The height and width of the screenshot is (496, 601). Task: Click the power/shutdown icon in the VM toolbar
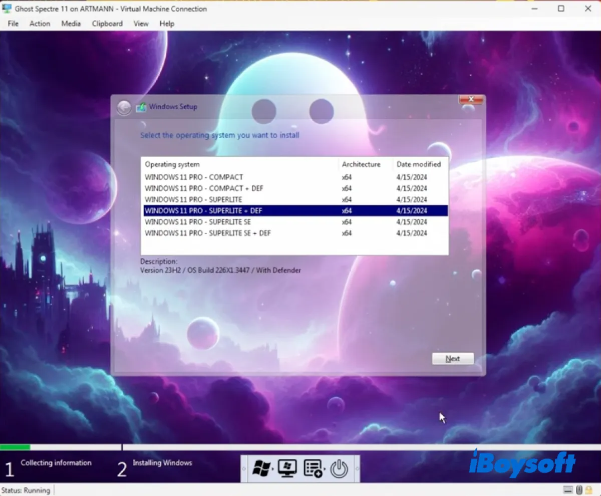tap(340, 468)
